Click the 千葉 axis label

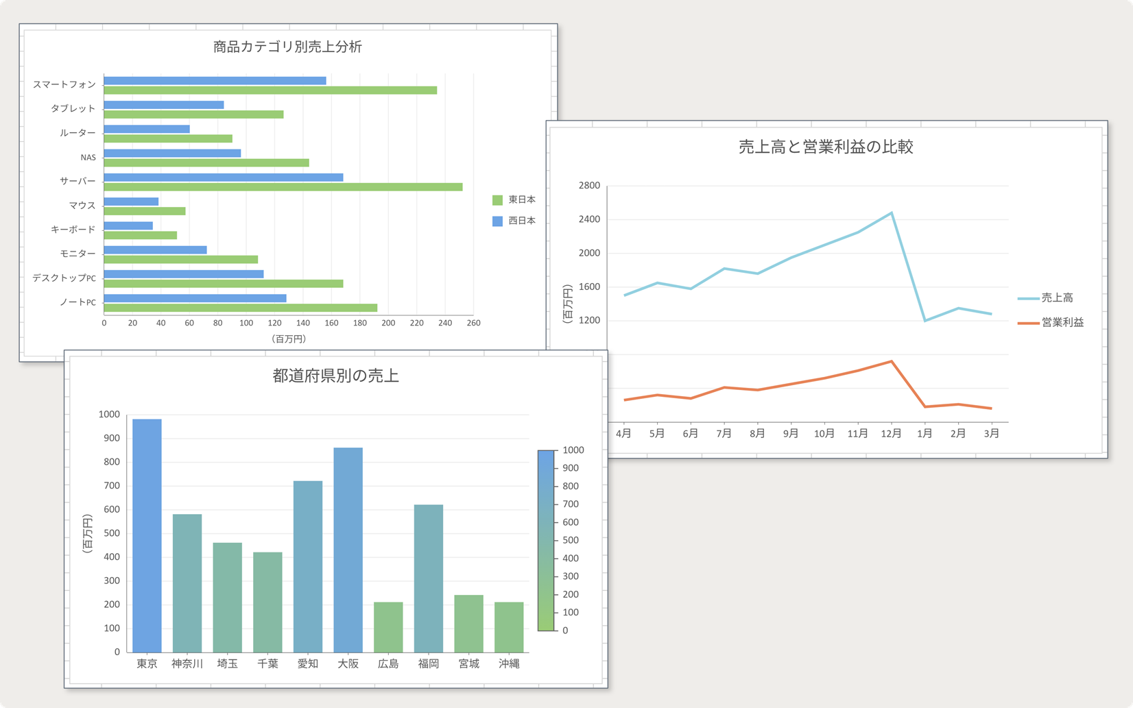(267, 663)
